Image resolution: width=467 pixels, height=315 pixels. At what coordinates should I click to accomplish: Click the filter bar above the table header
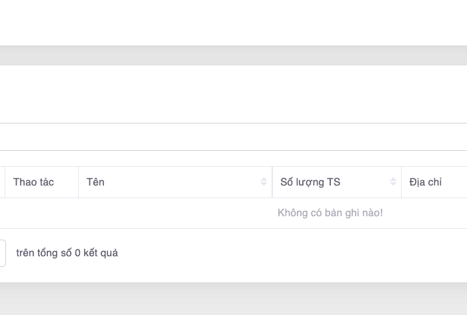click(x=233, y=137)
